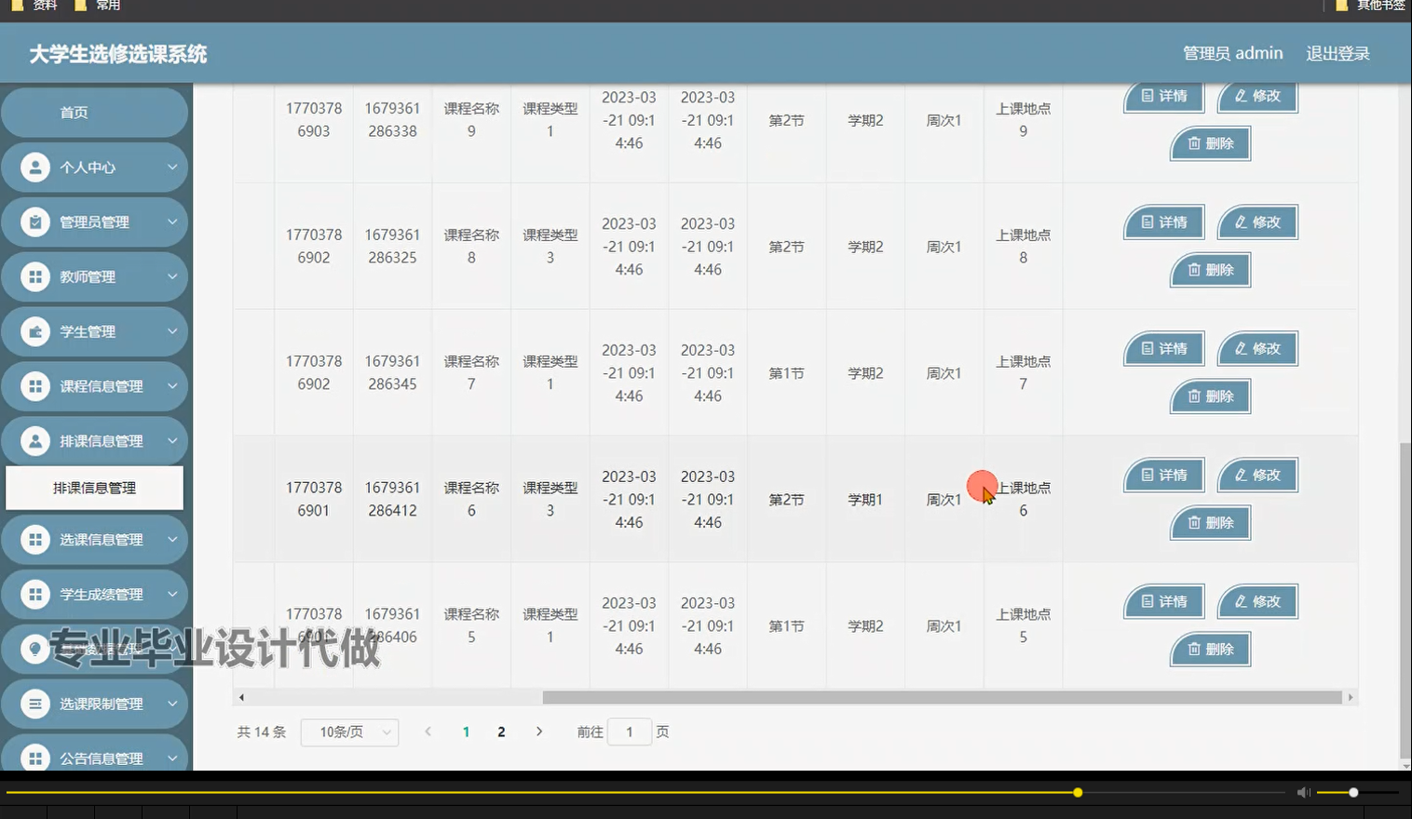Click 管理员 admin in the header
Screen dimensions: 1412x819
(x=1232, y=54)
